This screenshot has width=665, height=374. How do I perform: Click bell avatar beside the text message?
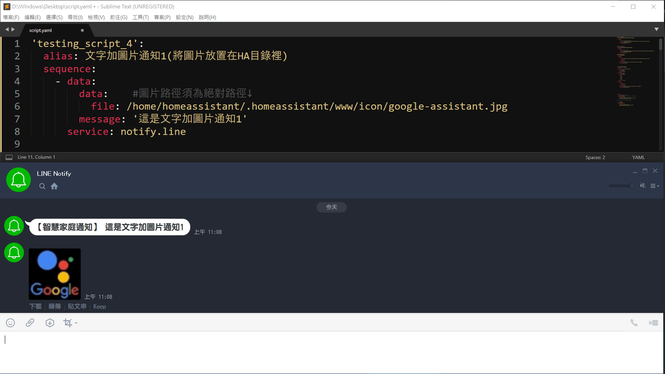click(x=14, y=226)
